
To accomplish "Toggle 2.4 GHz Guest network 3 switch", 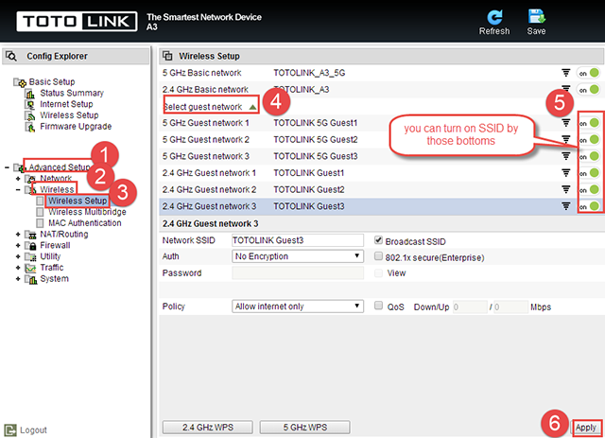I will pyautogui.click(x=590, y=206).
